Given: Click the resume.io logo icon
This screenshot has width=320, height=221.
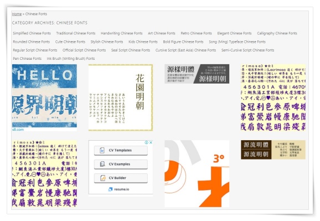Looking at the screenshot, I should [110, 189].
